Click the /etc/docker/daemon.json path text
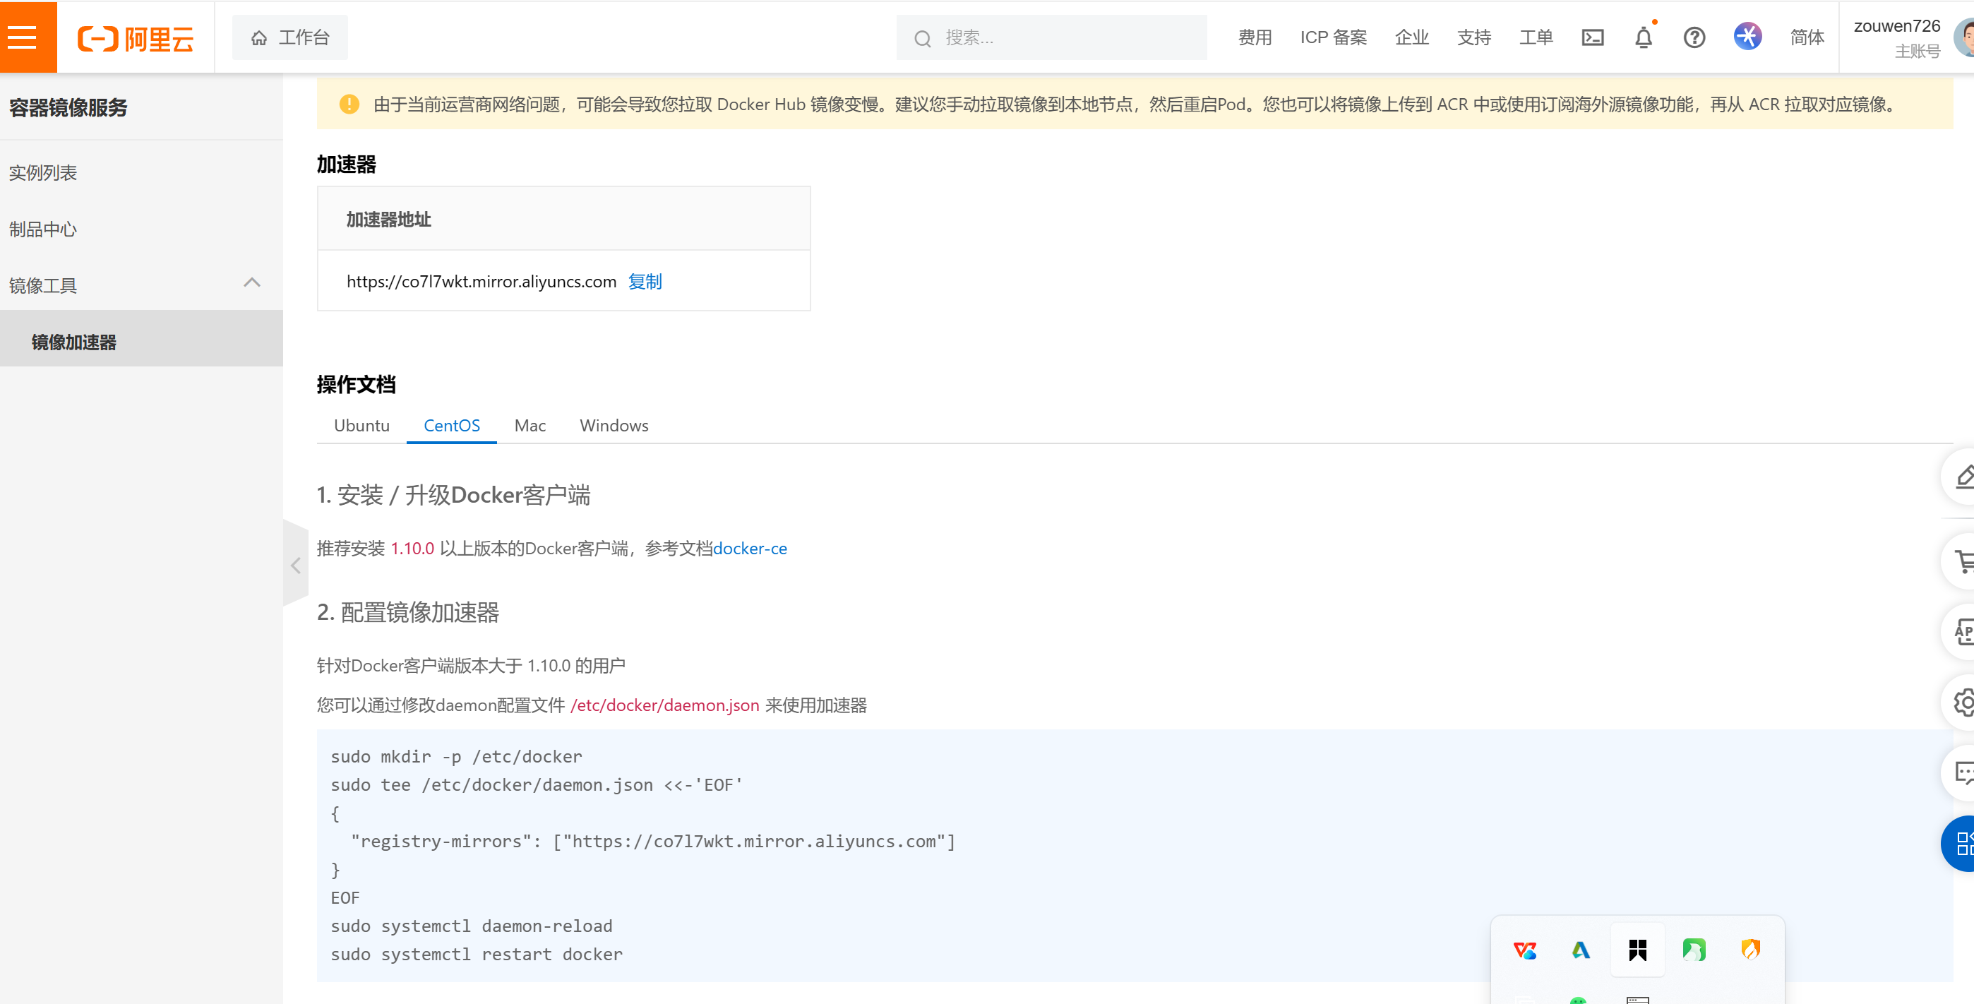Screen dimensions: 1974x1004 coord(665,705)
